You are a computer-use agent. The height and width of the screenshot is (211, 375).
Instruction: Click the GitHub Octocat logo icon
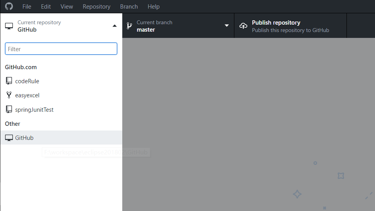pyautogui.click(x=9, y=6)
